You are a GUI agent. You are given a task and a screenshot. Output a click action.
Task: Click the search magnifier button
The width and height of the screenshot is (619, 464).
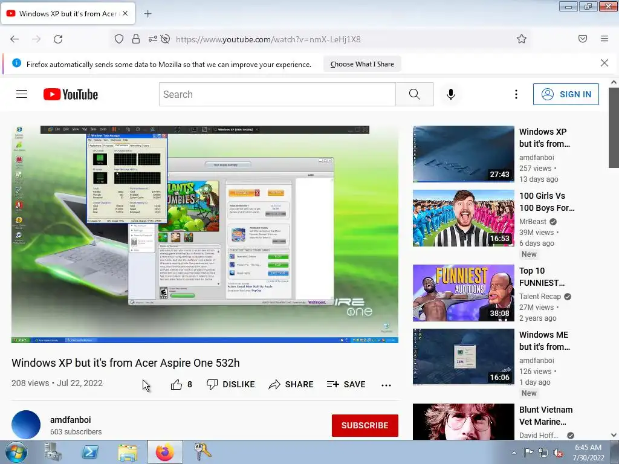tap(415, 94)
